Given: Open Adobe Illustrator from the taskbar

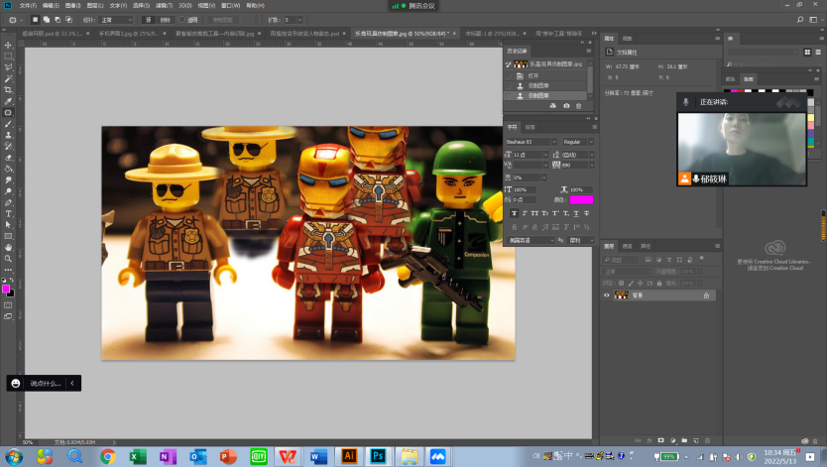Looking at the screenshot, I should 348,456.
